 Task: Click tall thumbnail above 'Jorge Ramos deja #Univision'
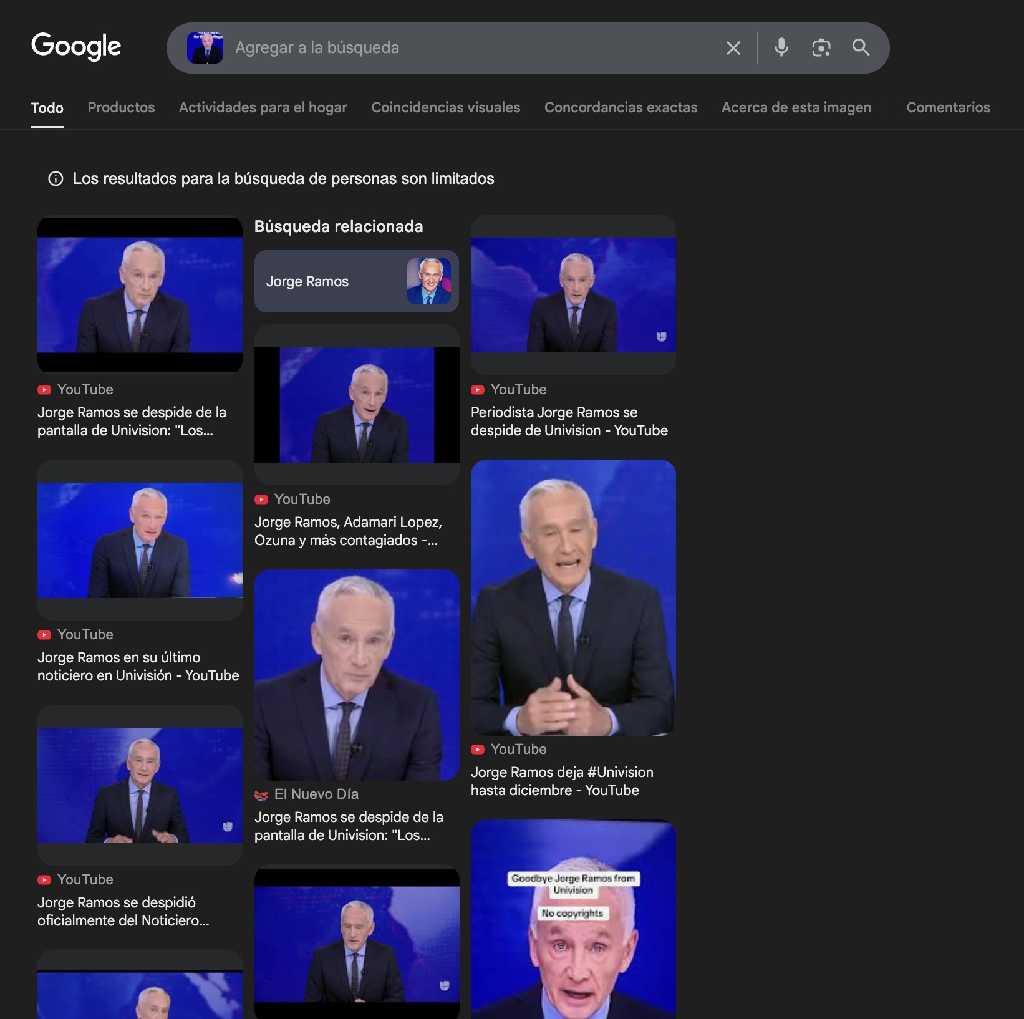[573, 597]
